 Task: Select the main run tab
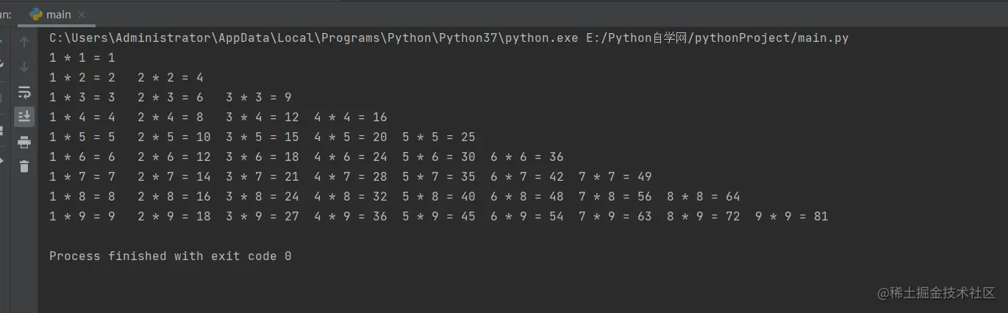(x=58, y=14)
